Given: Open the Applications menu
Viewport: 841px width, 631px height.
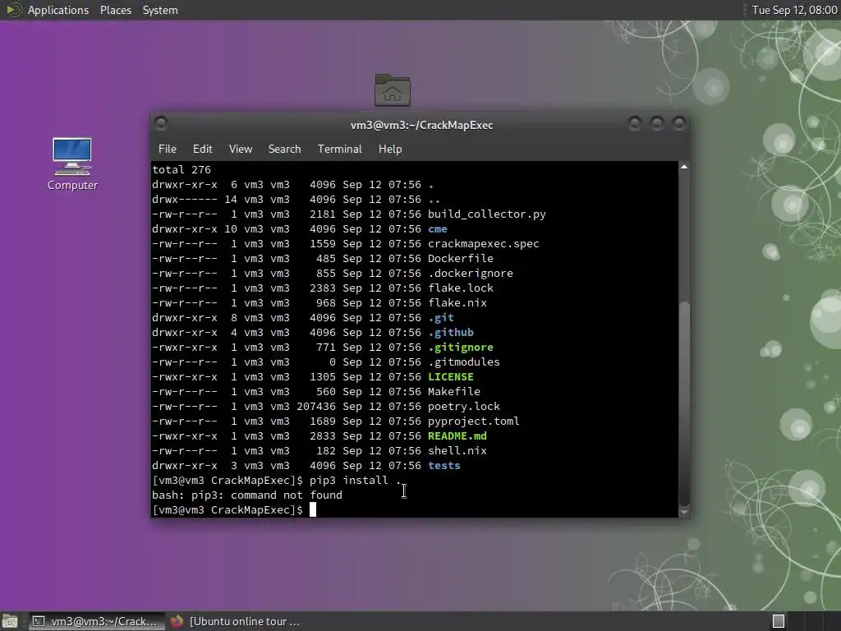Looking at the screenshot, I should (58, 10).
